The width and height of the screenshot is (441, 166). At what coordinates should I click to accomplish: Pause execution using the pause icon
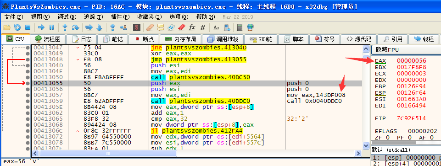point(51,27)
